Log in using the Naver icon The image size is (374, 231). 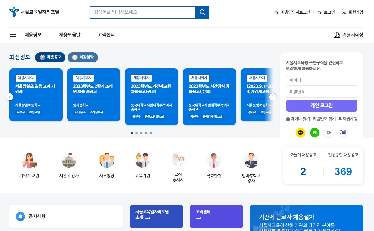point(315,133)
